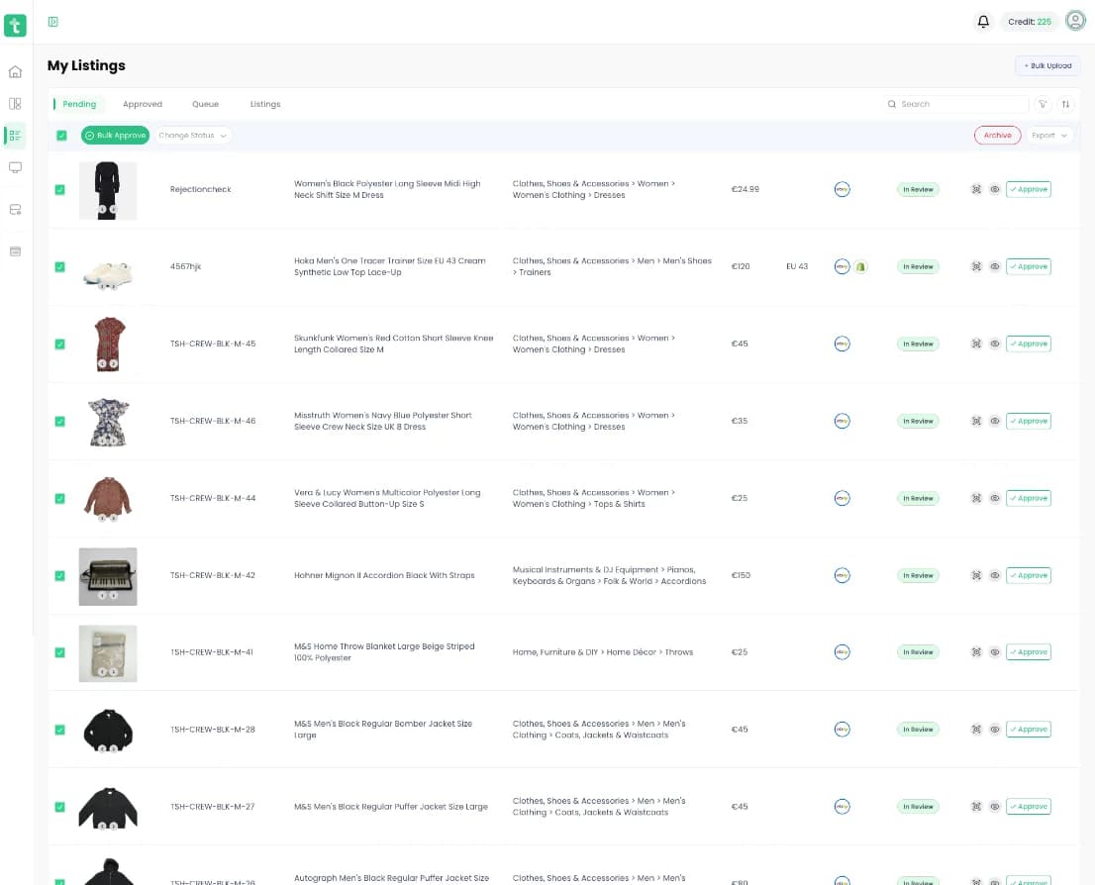Click the sort arrows icon
Viewport: 1095px width, 885px height.
click(x=1065, y=104)
